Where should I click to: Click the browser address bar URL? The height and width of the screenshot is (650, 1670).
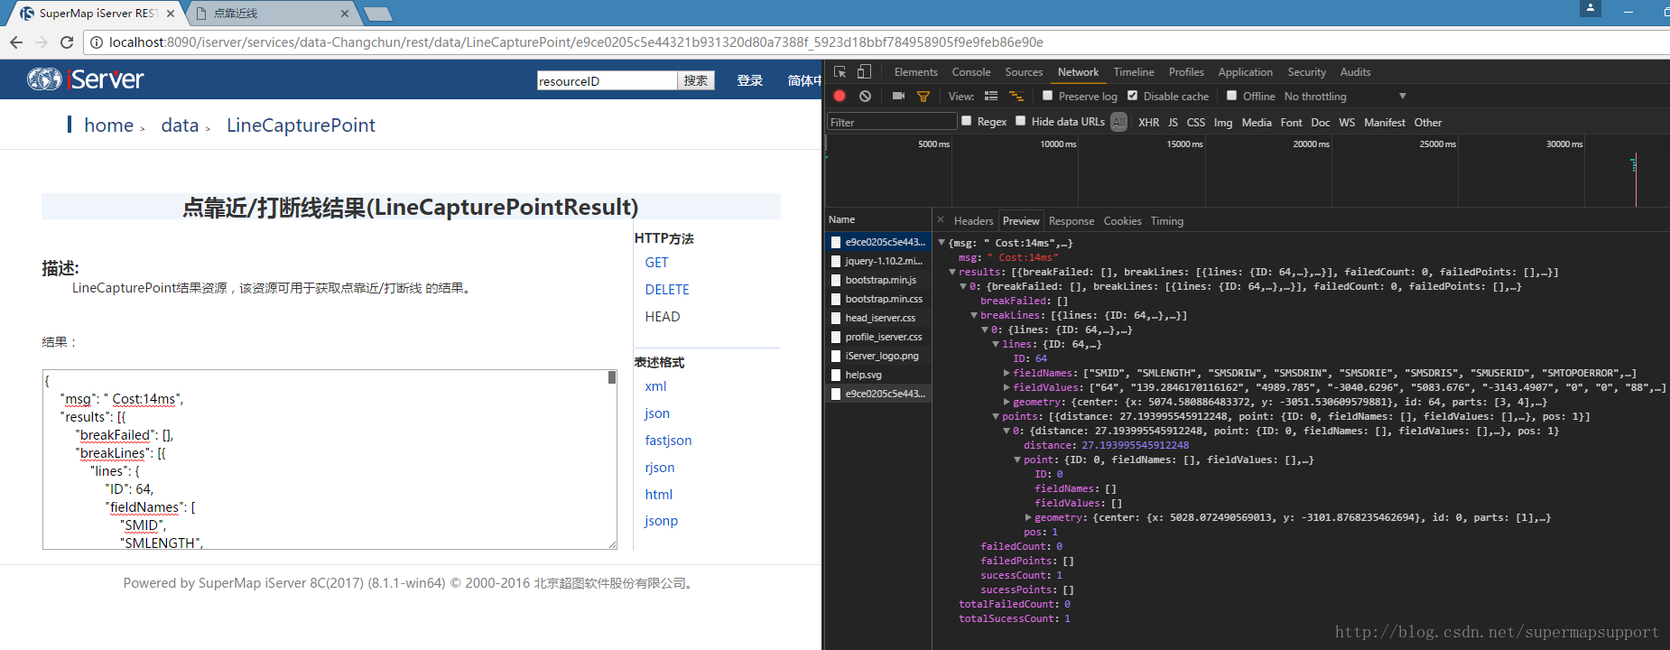[x=576, y=42]
